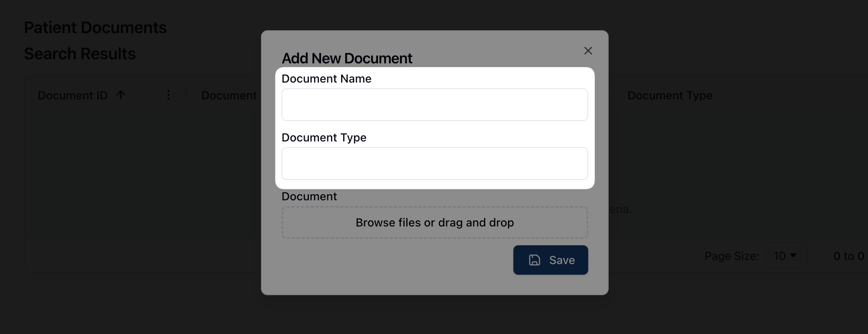Click the Browse files or drag and drop area
This screenshot has height=334, width=868.
[x=434, y=222]
